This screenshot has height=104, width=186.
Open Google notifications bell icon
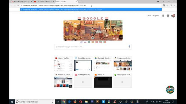[x=168, y=16]
